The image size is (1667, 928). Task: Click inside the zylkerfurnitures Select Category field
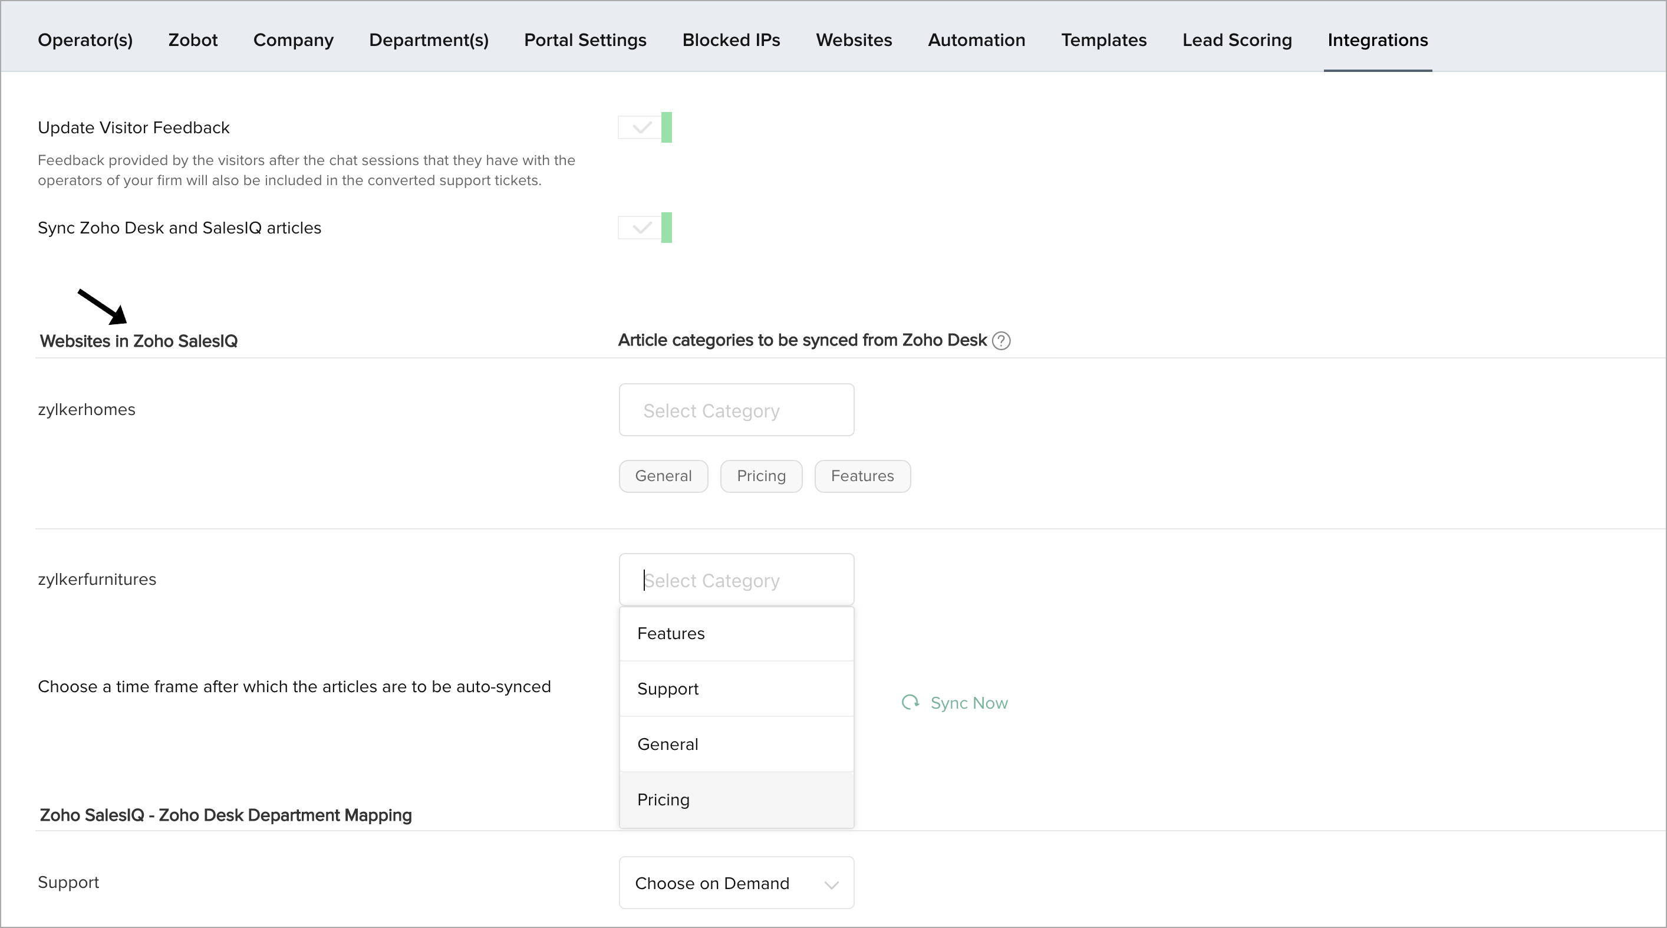click(736, 579)
